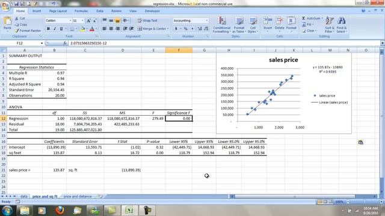
Task: Open the Review ribbon tab
Action: point(116,11)
